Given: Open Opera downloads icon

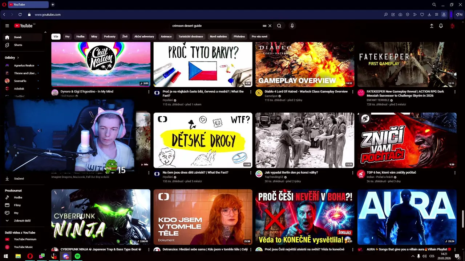Looking at the screenshot, I should click(429, 14).
